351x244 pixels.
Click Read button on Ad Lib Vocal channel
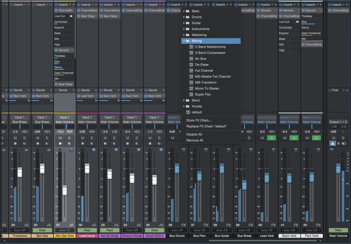109,230
